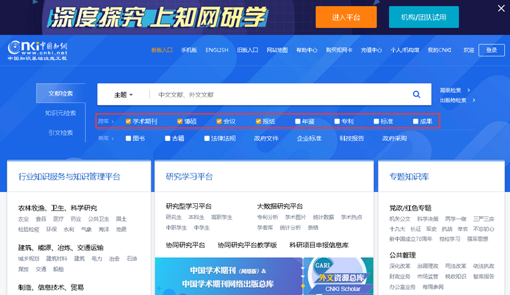Open 科技报告 database link

[x=351, y=138]
